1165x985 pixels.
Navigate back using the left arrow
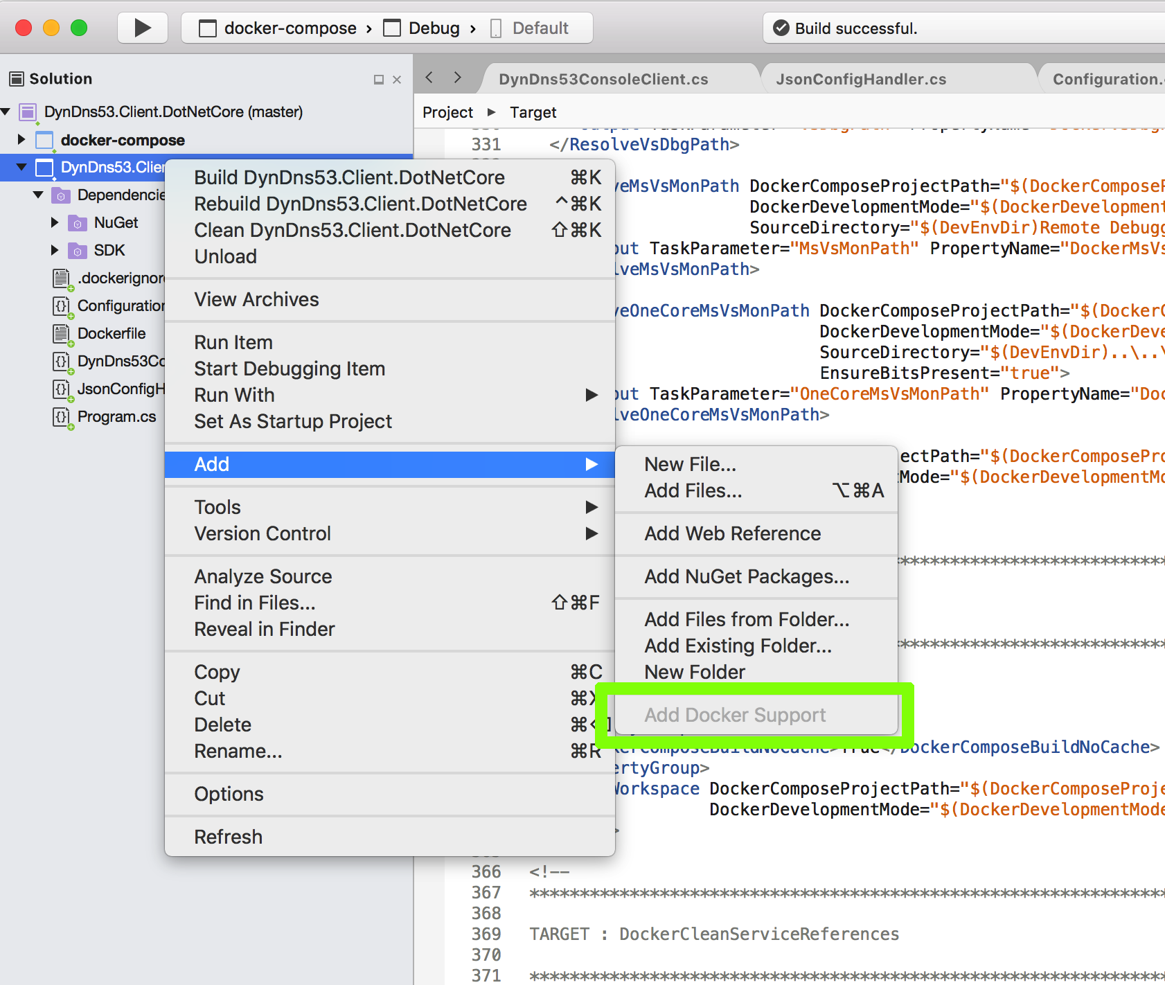coord(429,78)
